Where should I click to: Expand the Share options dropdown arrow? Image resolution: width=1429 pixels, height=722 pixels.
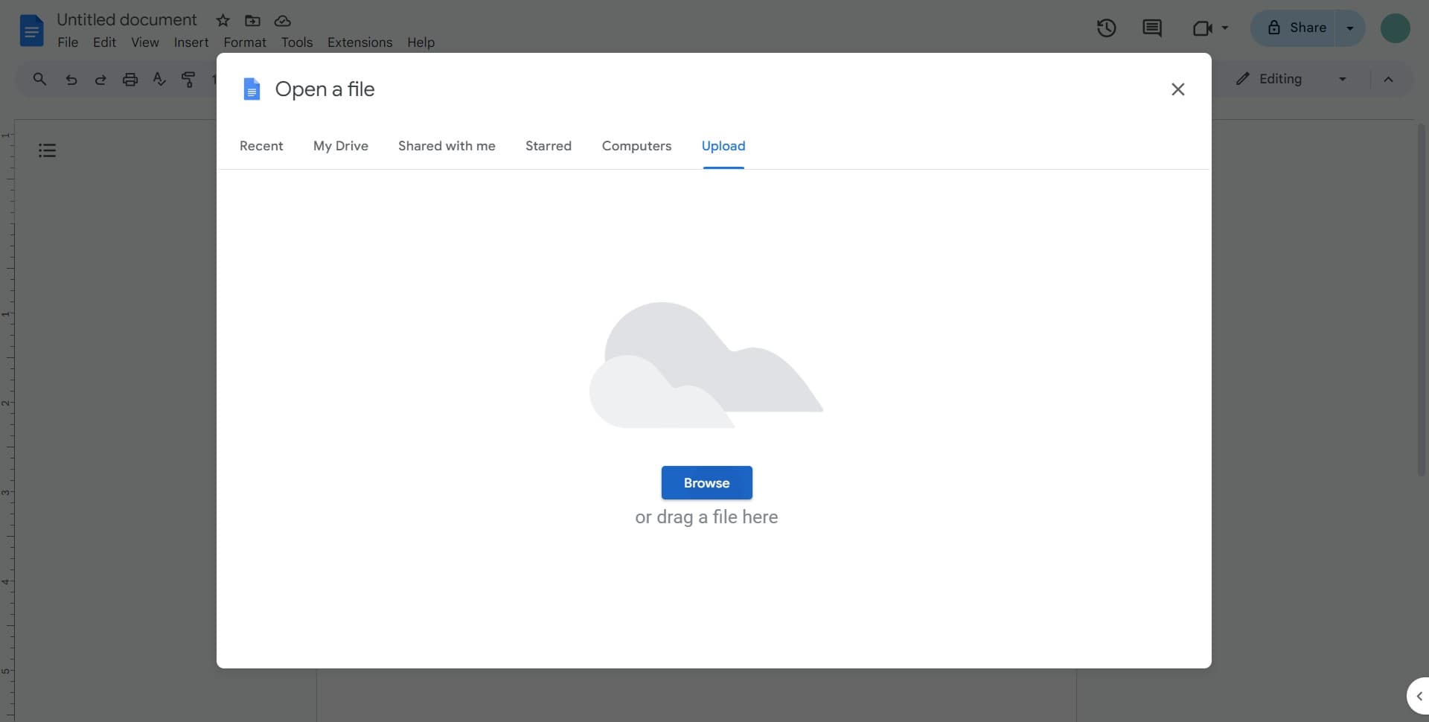[x=1349, y=28]
